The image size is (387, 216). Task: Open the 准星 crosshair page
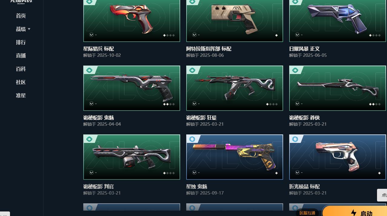[21, 95]
